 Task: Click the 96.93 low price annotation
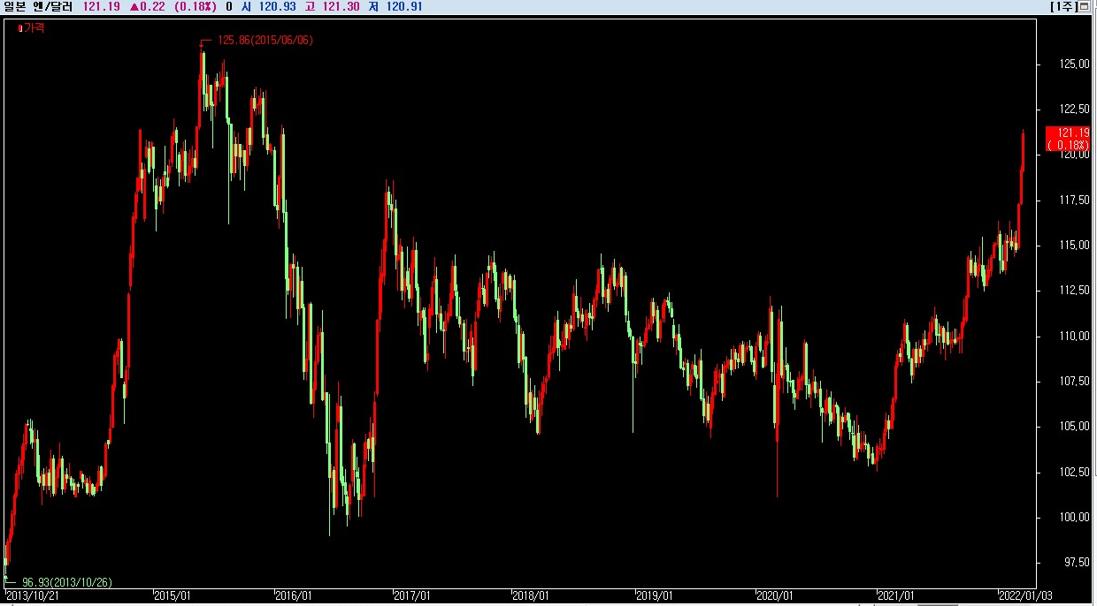click(66, 582)
